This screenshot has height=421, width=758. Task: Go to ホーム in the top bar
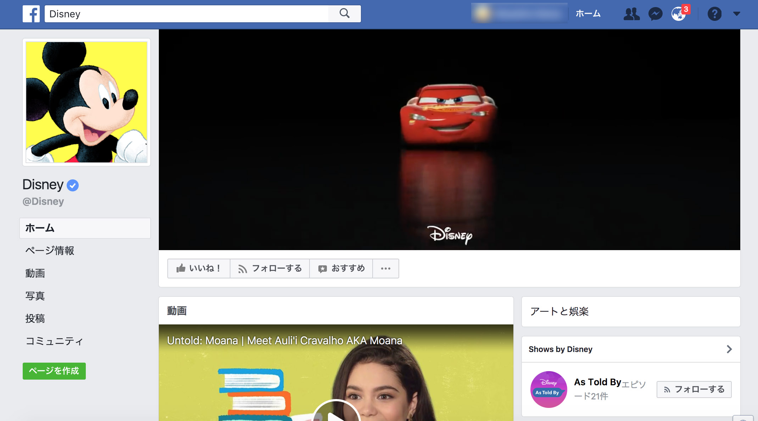[588, 14]
